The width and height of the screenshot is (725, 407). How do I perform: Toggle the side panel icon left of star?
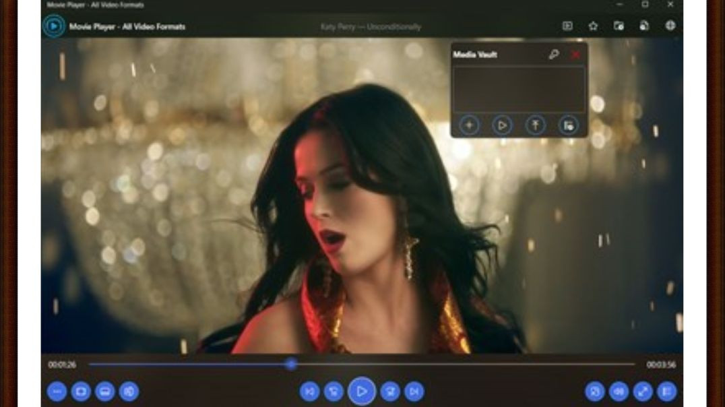click(567, 26)
